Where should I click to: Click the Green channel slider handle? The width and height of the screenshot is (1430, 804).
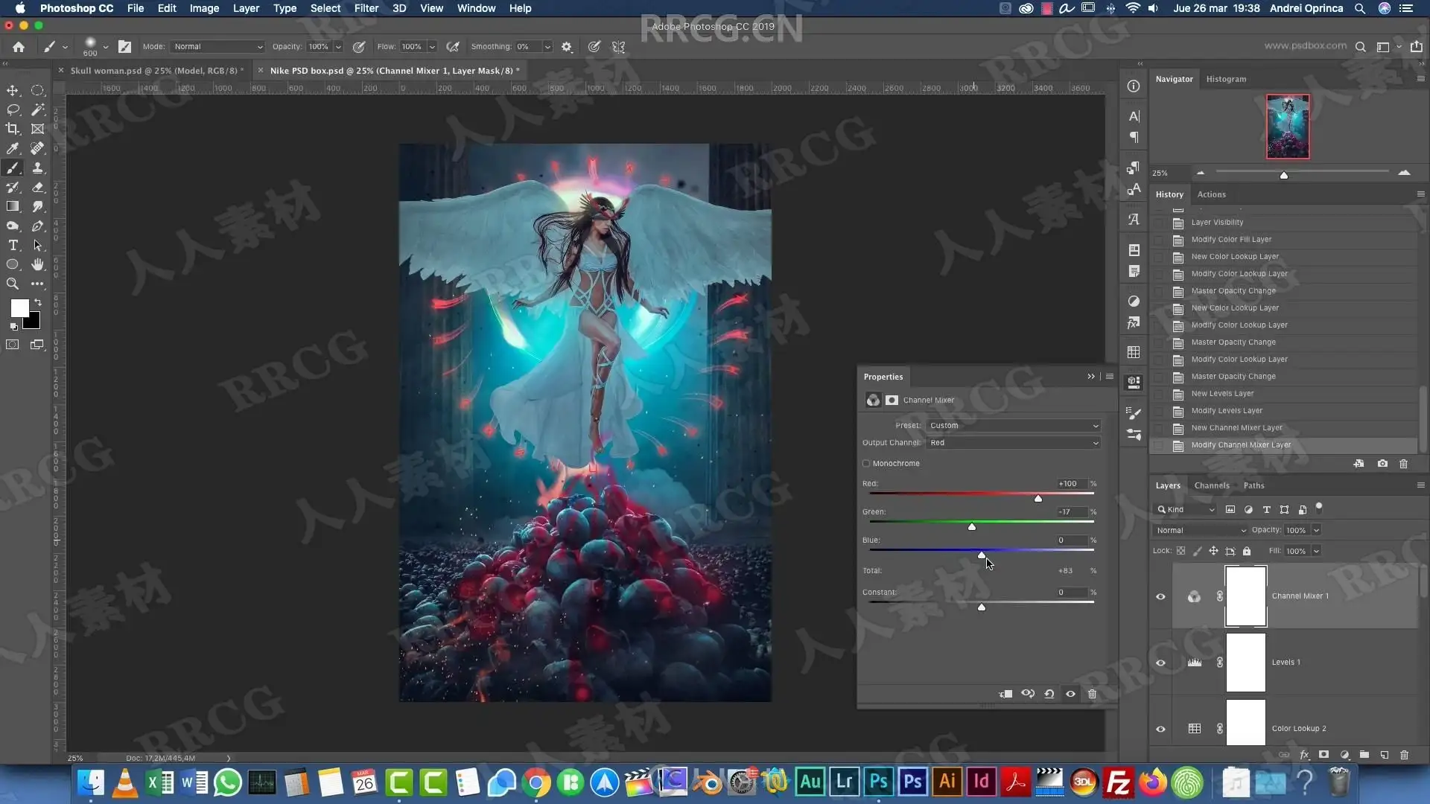(x=971, y=527)
